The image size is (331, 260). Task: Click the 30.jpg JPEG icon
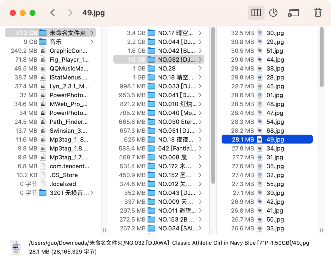tap(260, 33)
